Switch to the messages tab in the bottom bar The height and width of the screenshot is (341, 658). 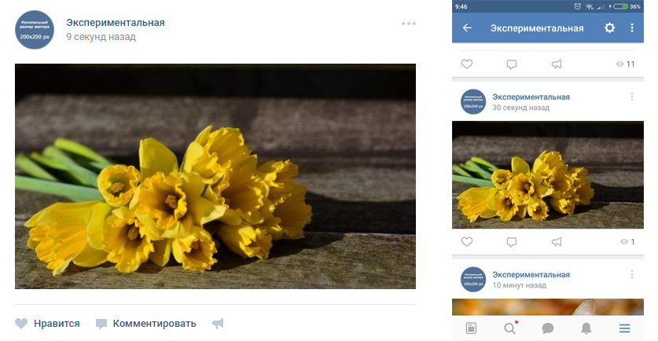click(x=548, y=328)
